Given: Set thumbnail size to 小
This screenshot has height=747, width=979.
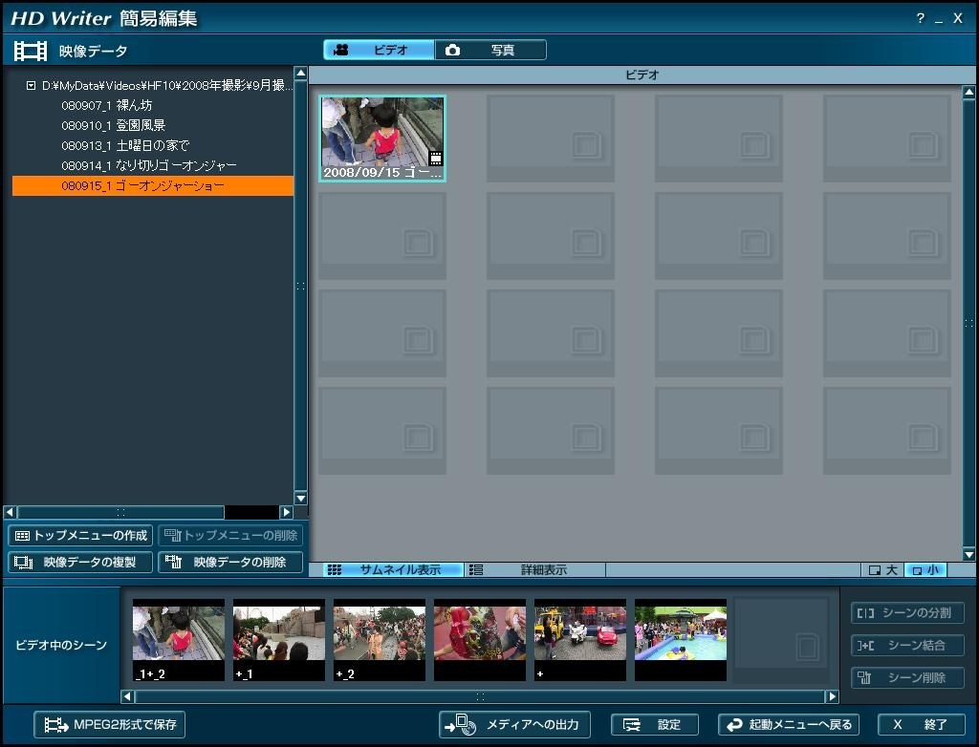Looking at the screenshot, I should click(925, 569).
